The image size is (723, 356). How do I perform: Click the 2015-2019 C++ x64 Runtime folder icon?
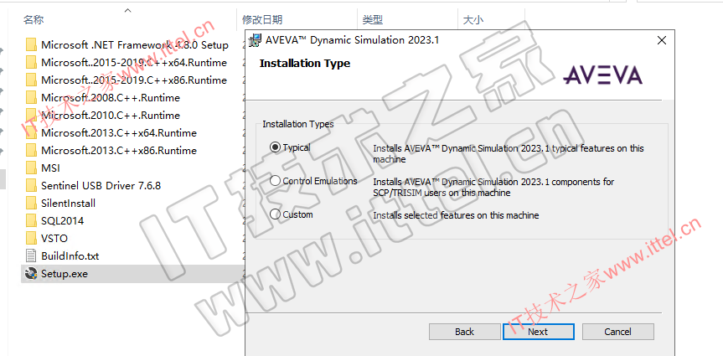[31, 62]
